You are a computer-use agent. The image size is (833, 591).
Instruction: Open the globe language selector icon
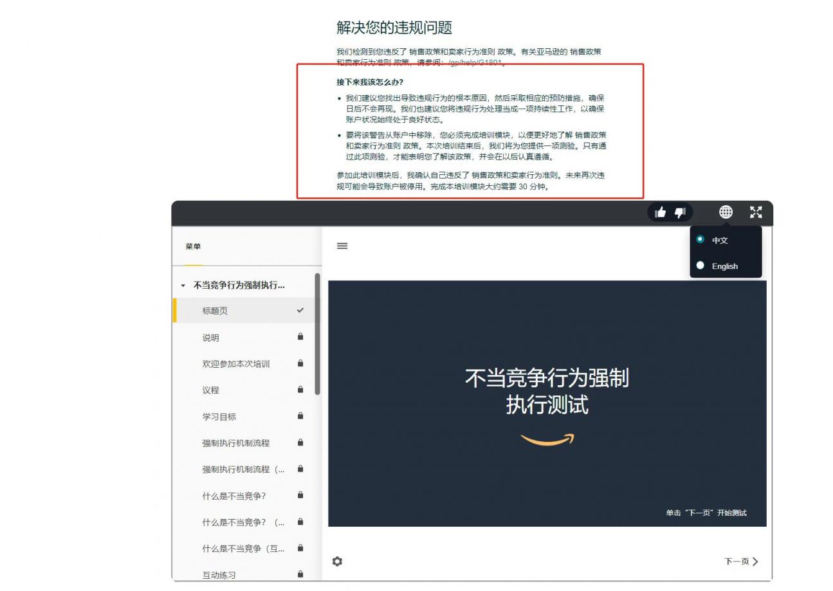[x=726, y=212]
